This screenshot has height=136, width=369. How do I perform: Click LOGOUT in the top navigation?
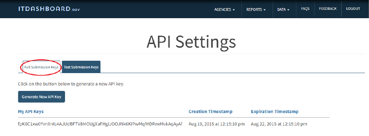click(x=353, y=9)
